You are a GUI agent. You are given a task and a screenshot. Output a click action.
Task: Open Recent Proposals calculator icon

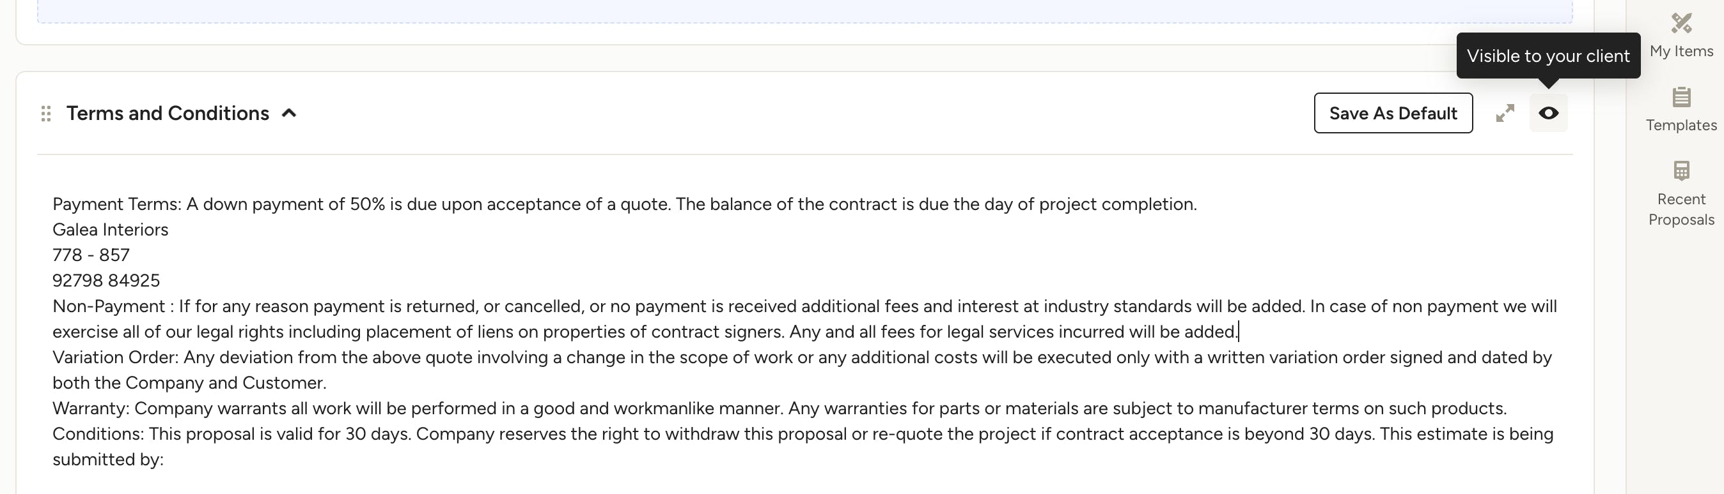pyautogui.click(x=1681, y=171)
